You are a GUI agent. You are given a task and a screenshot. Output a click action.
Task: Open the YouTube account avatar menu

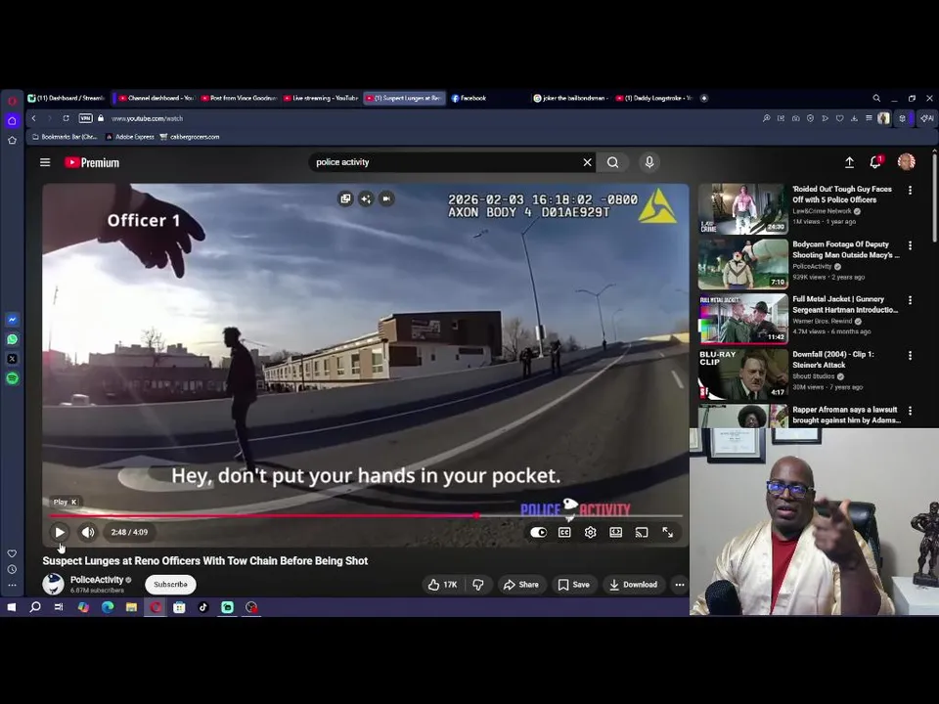pos(906,161)
